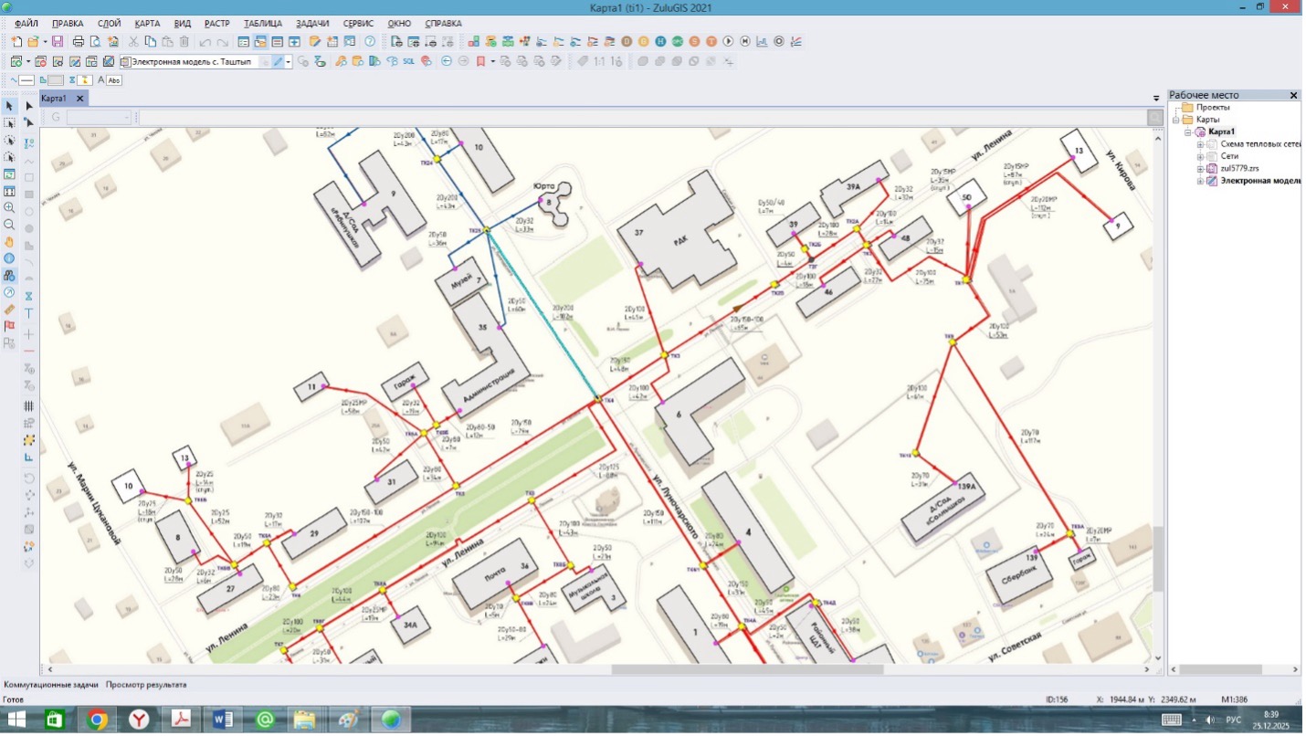Click the SQL query icon
Viewport: 1306px width, 736px height.
(x=408, y=62)
